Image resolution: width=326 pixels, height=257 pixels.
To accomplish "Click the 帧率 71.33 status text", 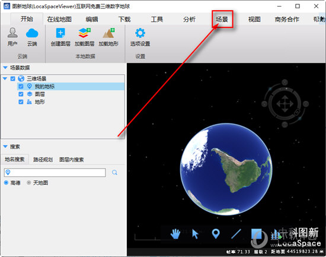I will (x=238, y=252).
